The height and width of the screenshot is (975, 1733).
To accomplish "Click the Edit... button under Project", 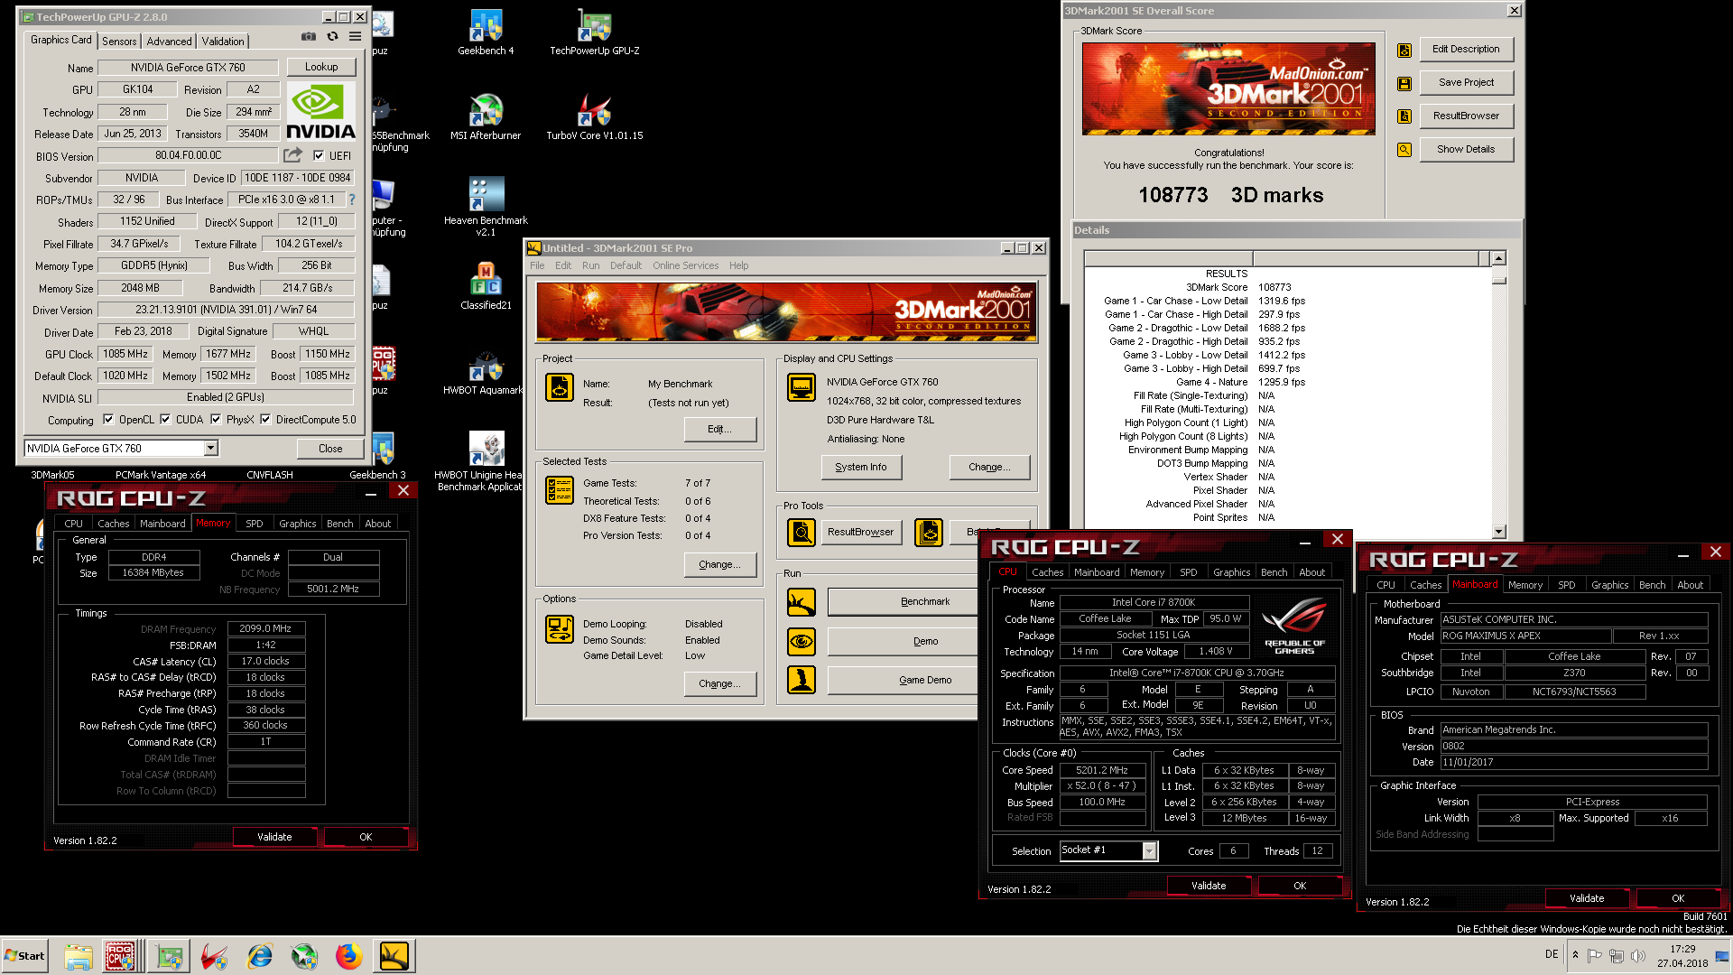I will tap(719, 429).
